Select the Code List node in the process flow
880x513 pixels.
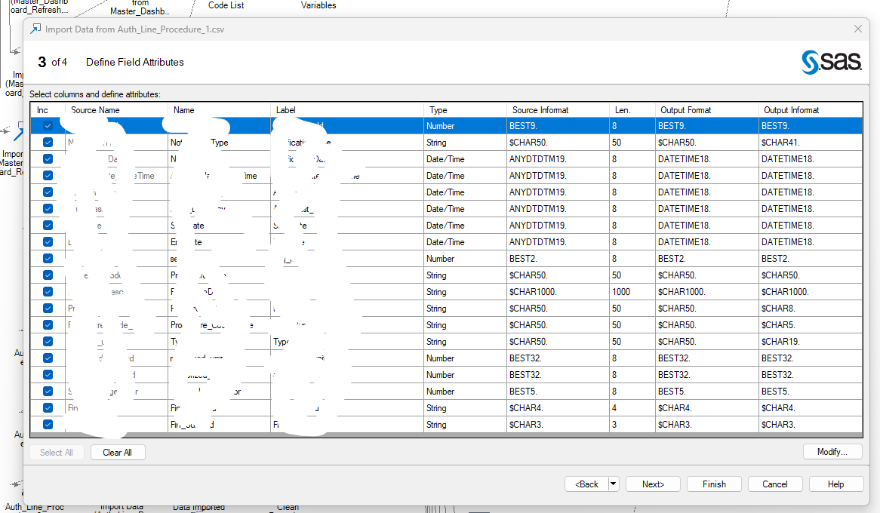pos(225,5)
